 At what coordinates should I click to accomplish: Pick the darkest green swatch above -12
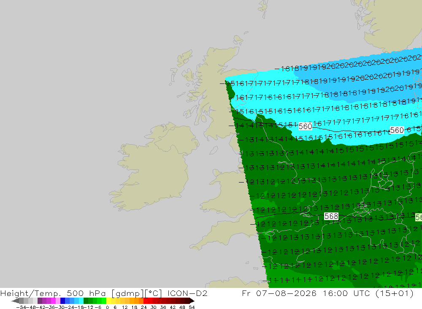[x=86, y=301]
